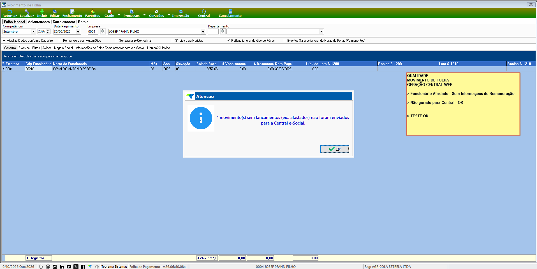The height and width of the screenshot is (269, 537).
Task: Click the Cancelamento toolbar icon
Action: coord(230,13)
